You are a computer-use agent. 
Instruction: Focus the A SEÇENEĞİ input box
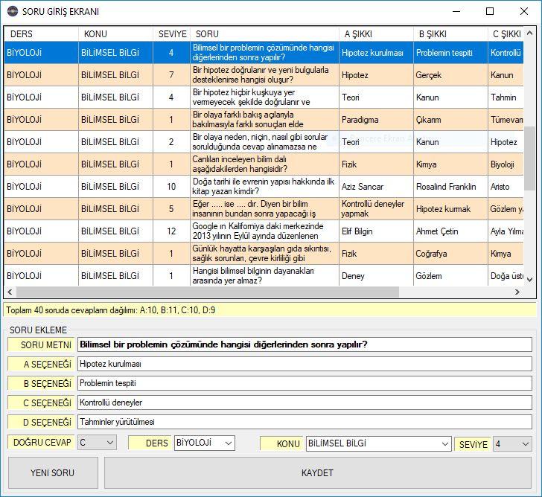(305, 364)
